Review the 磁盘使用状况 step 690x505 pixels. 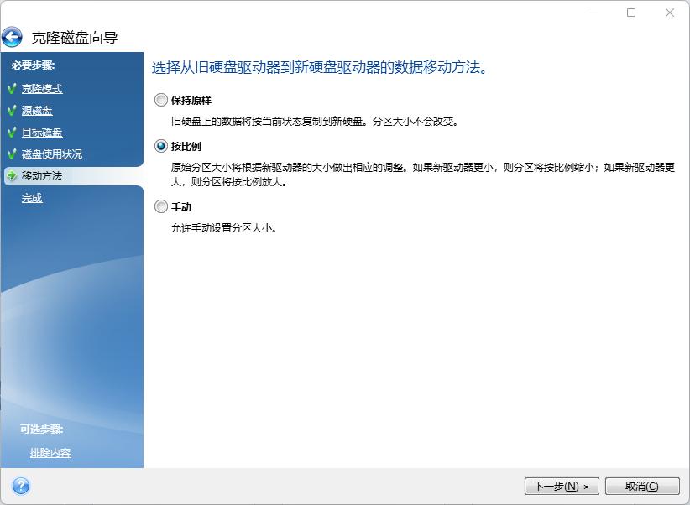point(50,154)
